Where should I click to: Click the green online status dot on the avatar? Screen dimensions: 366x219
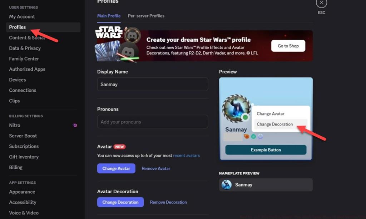(245, 117)
